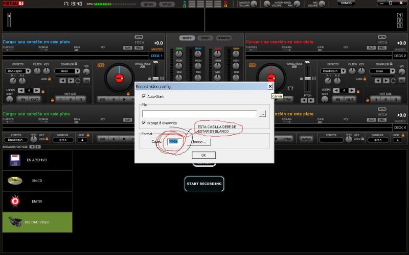The height and width of the screenshot is (255, 409).
Task: Click file browse ellipsis button
Action: (262, 114)
